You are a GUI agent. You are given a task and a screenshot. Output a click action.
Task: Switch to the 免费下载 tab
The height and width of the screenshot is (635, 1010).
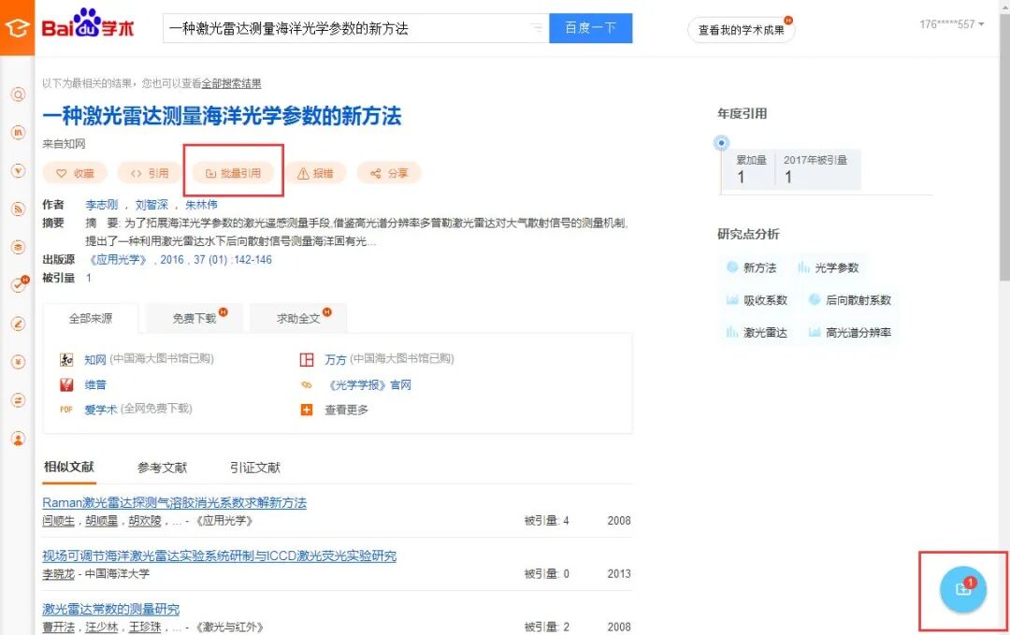click(195, 318)
